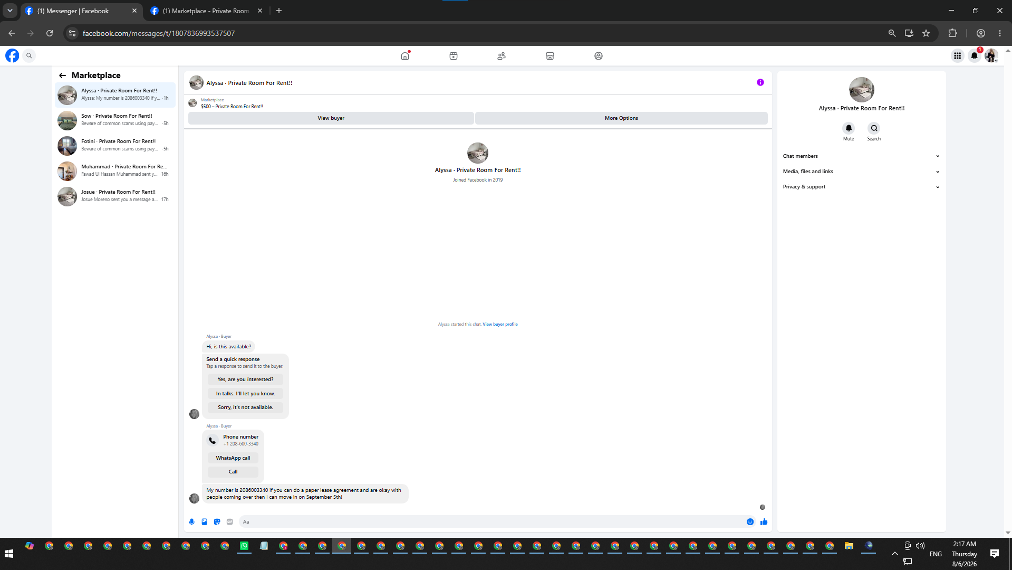Go back using the Marketplace arrow
This screenshot has height=570, width=1012.
[62, 75]
